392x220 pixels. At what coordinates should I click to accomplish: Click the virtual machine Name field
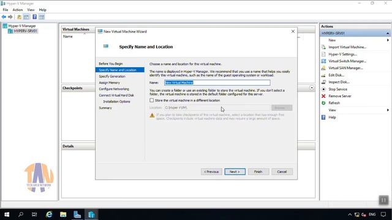217,82
